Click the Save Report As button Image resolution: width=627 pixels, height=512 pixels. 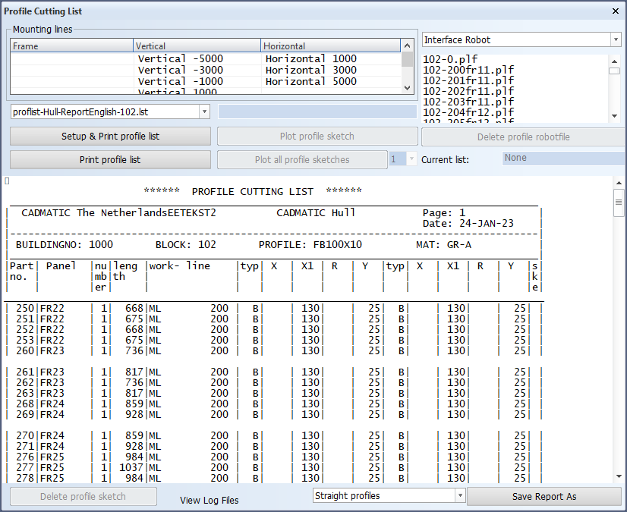(x=544, y=497)
